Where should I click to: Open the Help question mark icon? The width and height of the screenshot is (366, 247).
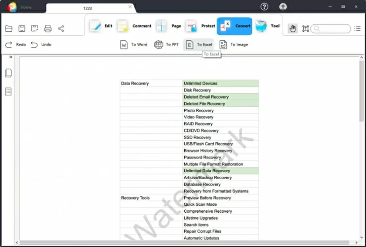tap(264, 7)
